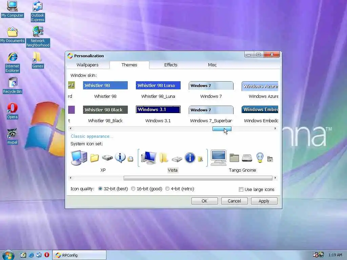Screen dimensions: 347x260
Task: Open Outlook Express desktop icon
Action: pos(38,11)
